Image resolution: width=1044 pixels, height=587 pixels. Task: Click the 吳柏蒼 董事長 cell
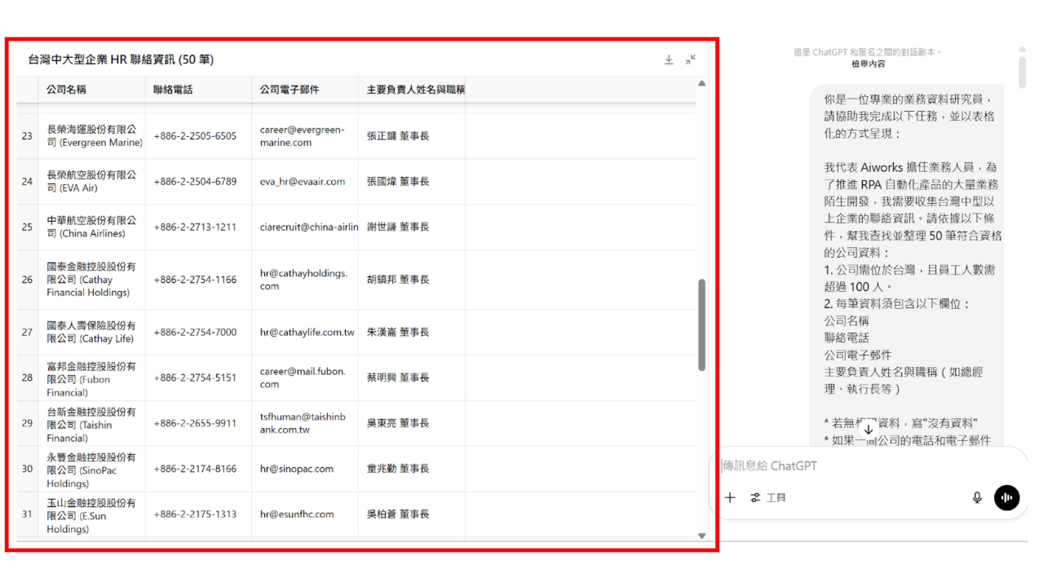(x=412, y=514)
